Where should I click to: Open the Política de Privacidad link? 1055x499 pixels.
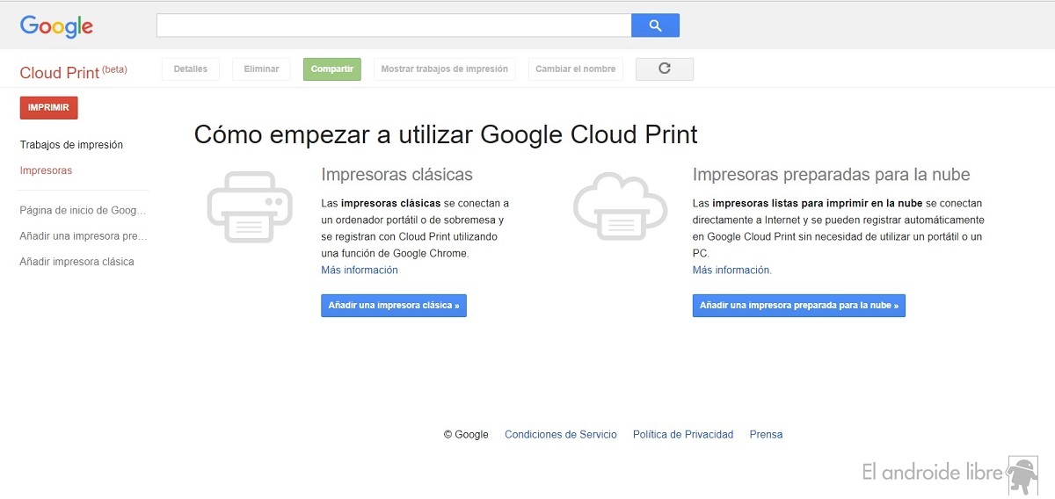(682, 435)
